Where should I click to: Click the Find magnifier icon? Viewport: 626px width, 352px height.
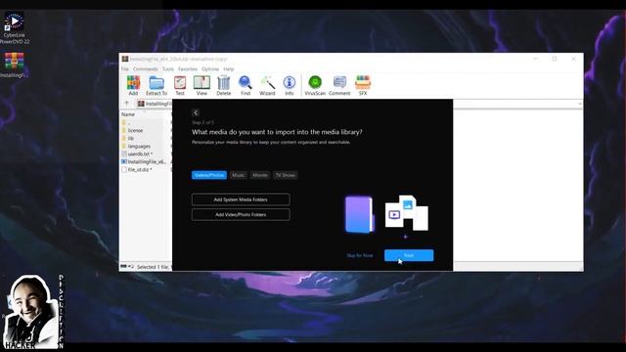coord(246,85)
